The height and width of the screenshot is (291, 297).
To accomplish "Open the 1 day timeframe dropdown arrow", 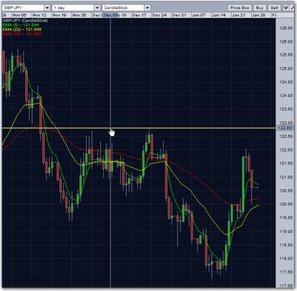I will pos(97,7).
